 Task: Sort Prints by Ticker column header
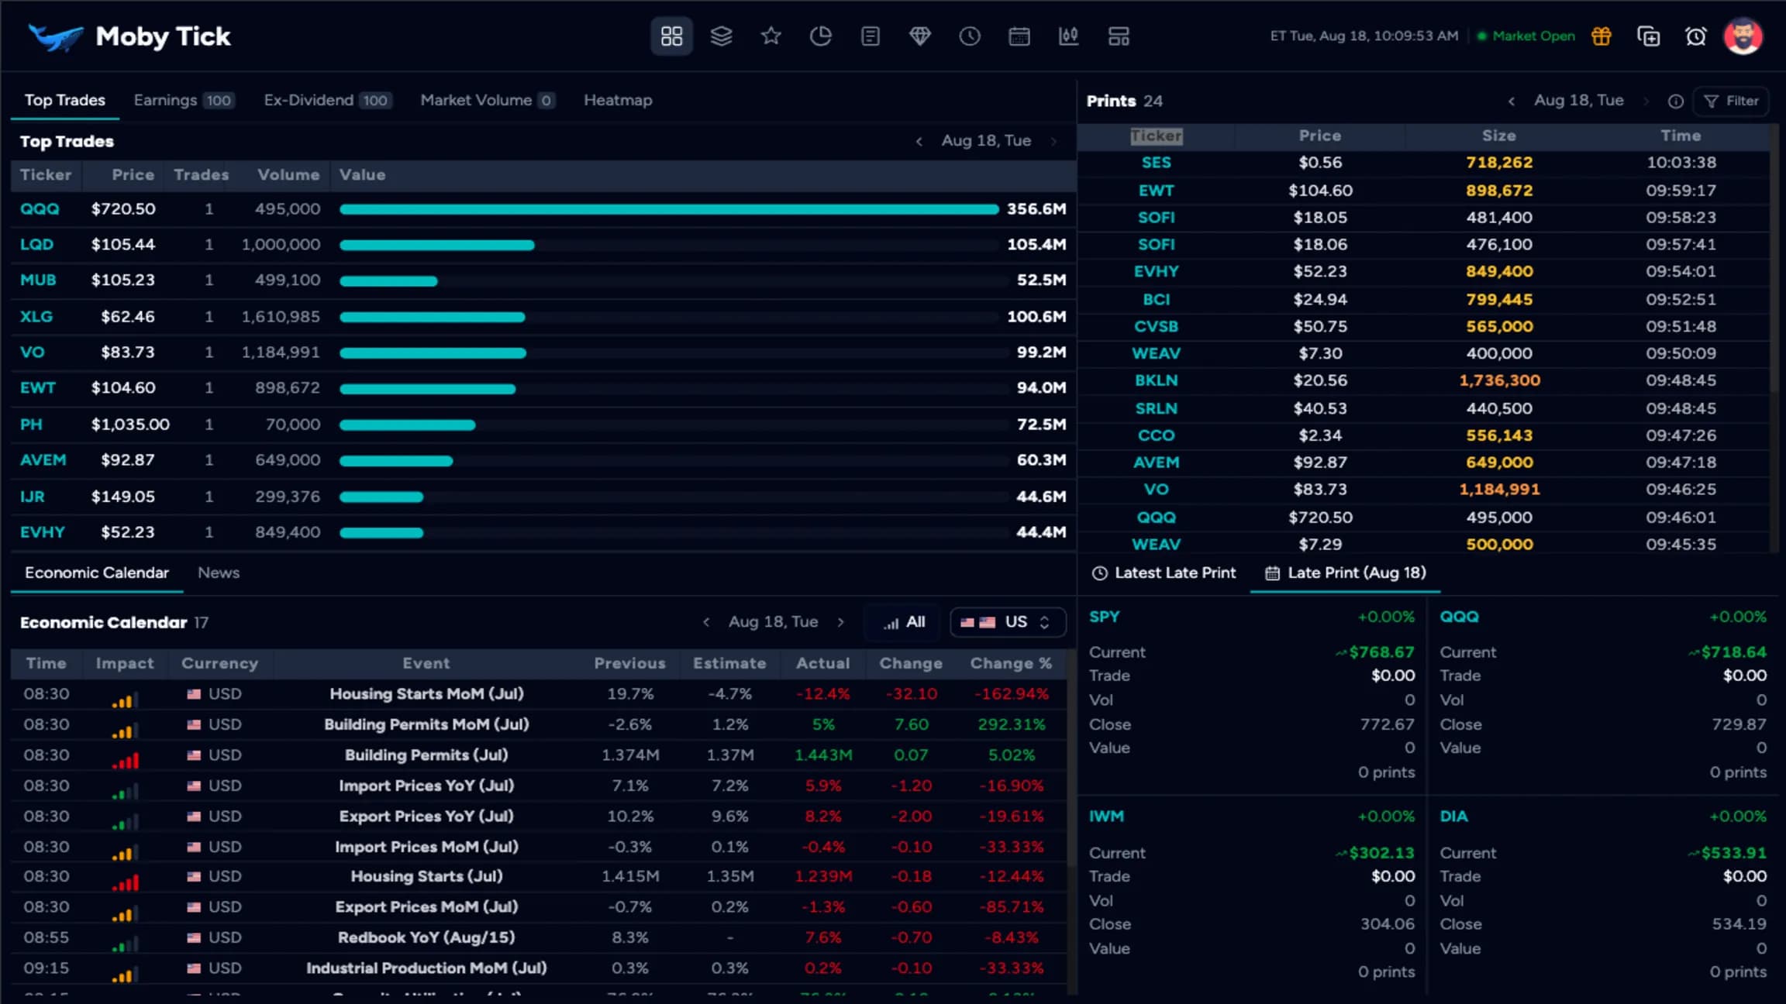[1156, 136]
